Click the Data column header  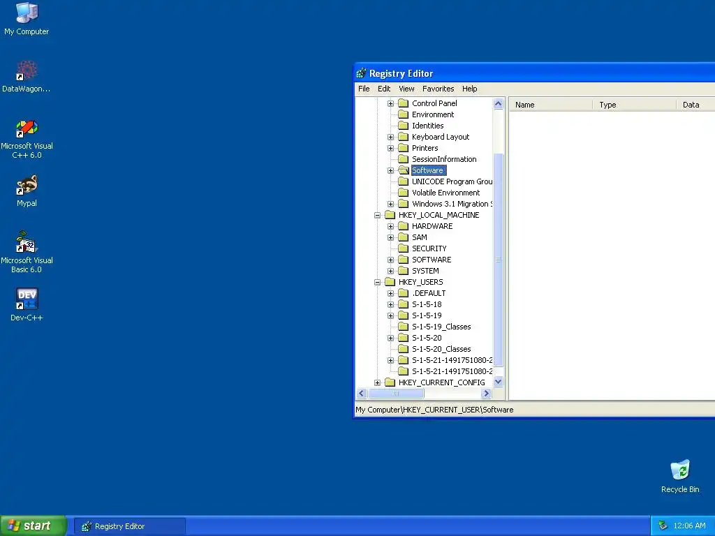[x=696, y=105]
